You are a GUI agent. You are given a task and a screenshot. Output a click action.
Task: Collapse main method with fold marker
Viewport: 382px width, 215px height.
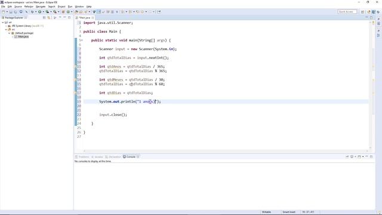point(82,40)
